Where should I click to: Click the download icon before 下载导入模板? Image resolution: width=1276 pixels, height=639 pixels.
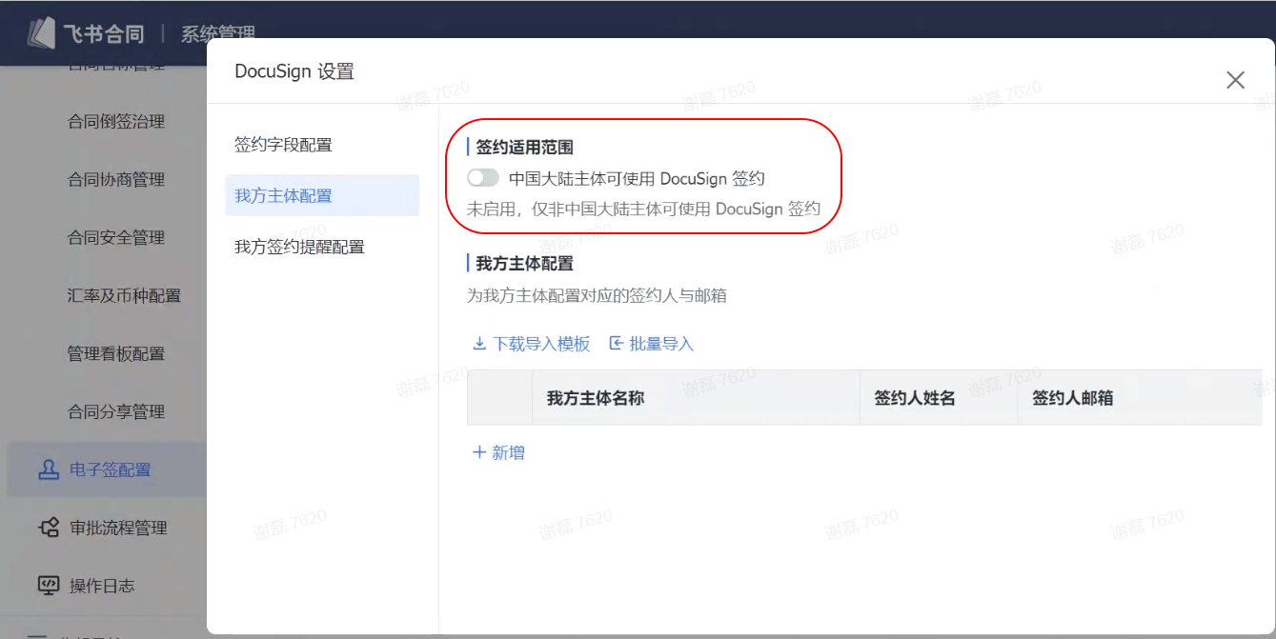[x=478, y=344]
